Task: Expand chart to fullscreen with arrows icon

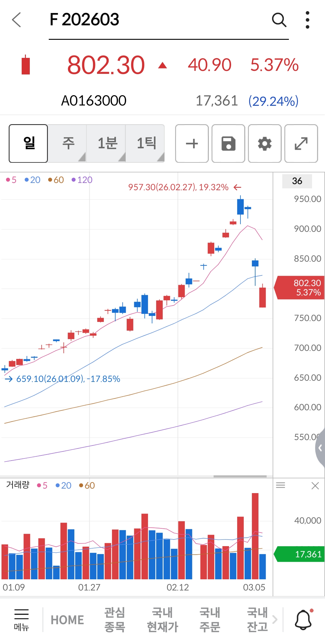Action: tap(301, 143)
